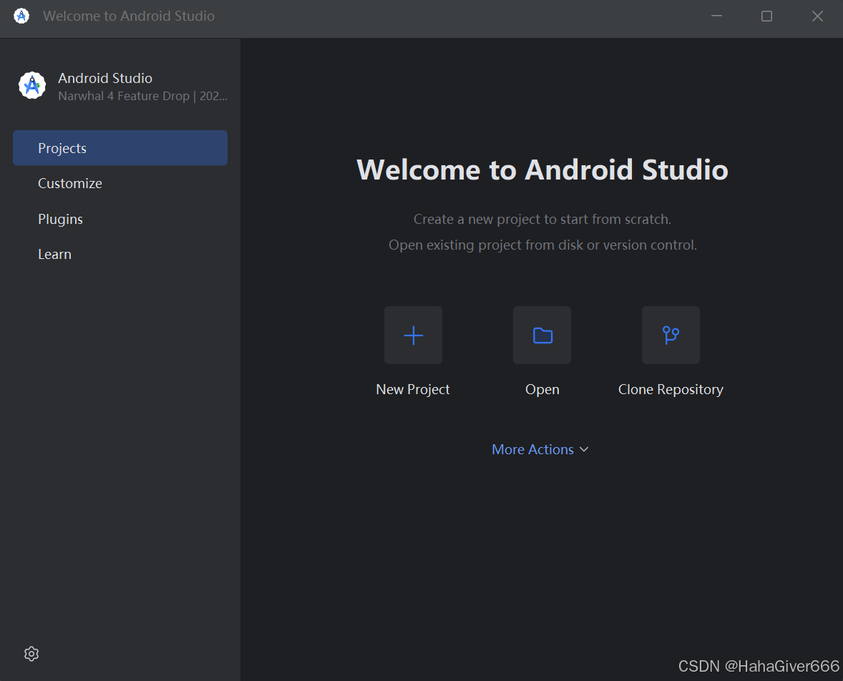Maximize the Android Studio window
843x681 pixels.
[766, 16]
